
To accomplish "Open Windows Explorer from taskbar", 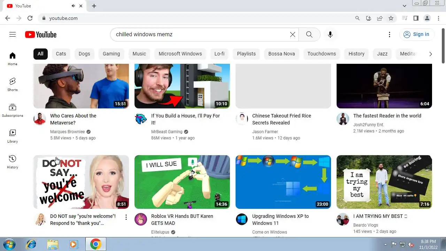I will 53,244.
